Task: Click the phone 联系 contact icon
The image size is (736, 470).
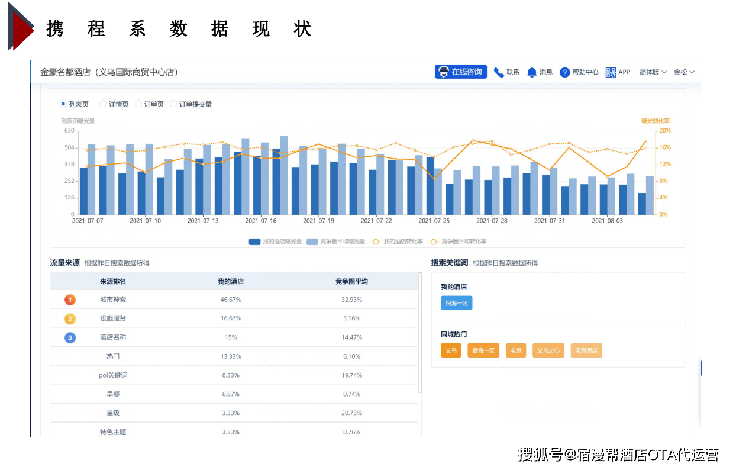Action: (x=499, y=72)
